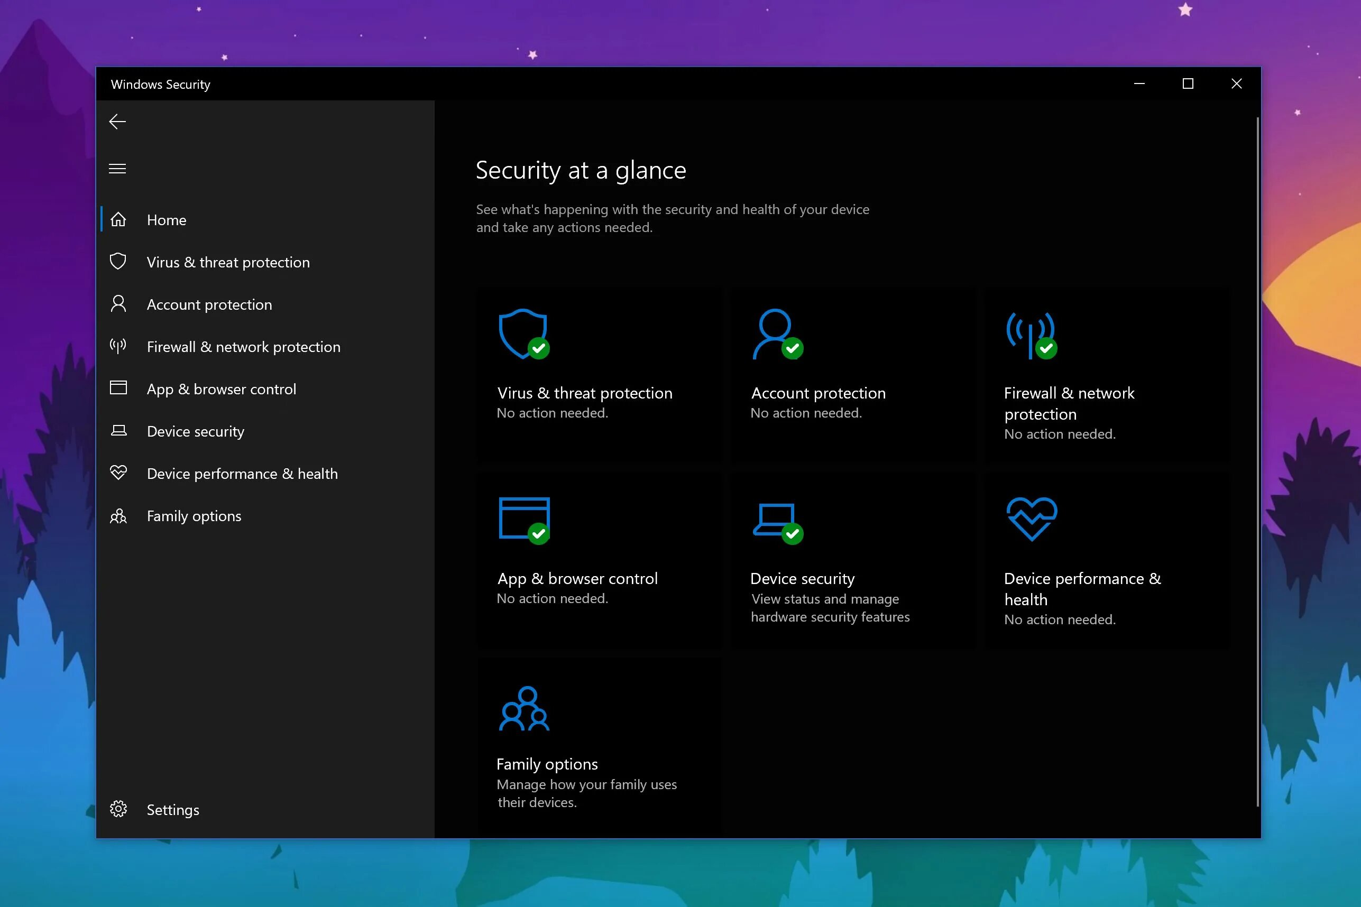Click the Device performance heart tile icon
Viewport: 1361px width, 907px height.
[1032, 519]
